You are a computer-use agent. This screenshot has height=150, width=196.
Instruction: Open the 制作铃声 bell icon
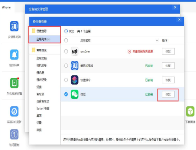[x=14, y=54]
